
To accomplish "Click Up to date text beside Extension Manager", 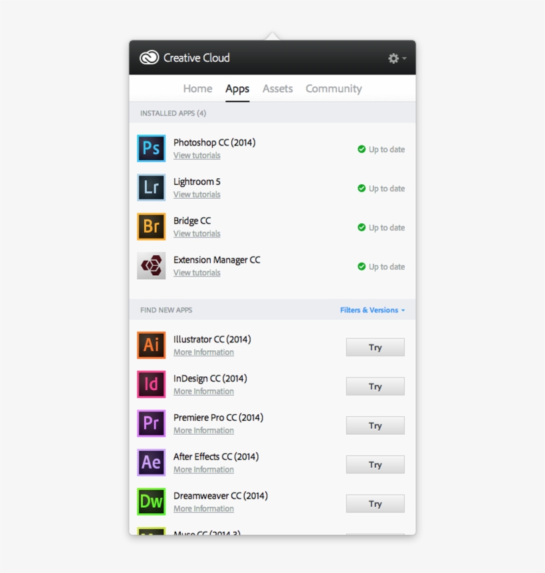I will click(387, 267).
